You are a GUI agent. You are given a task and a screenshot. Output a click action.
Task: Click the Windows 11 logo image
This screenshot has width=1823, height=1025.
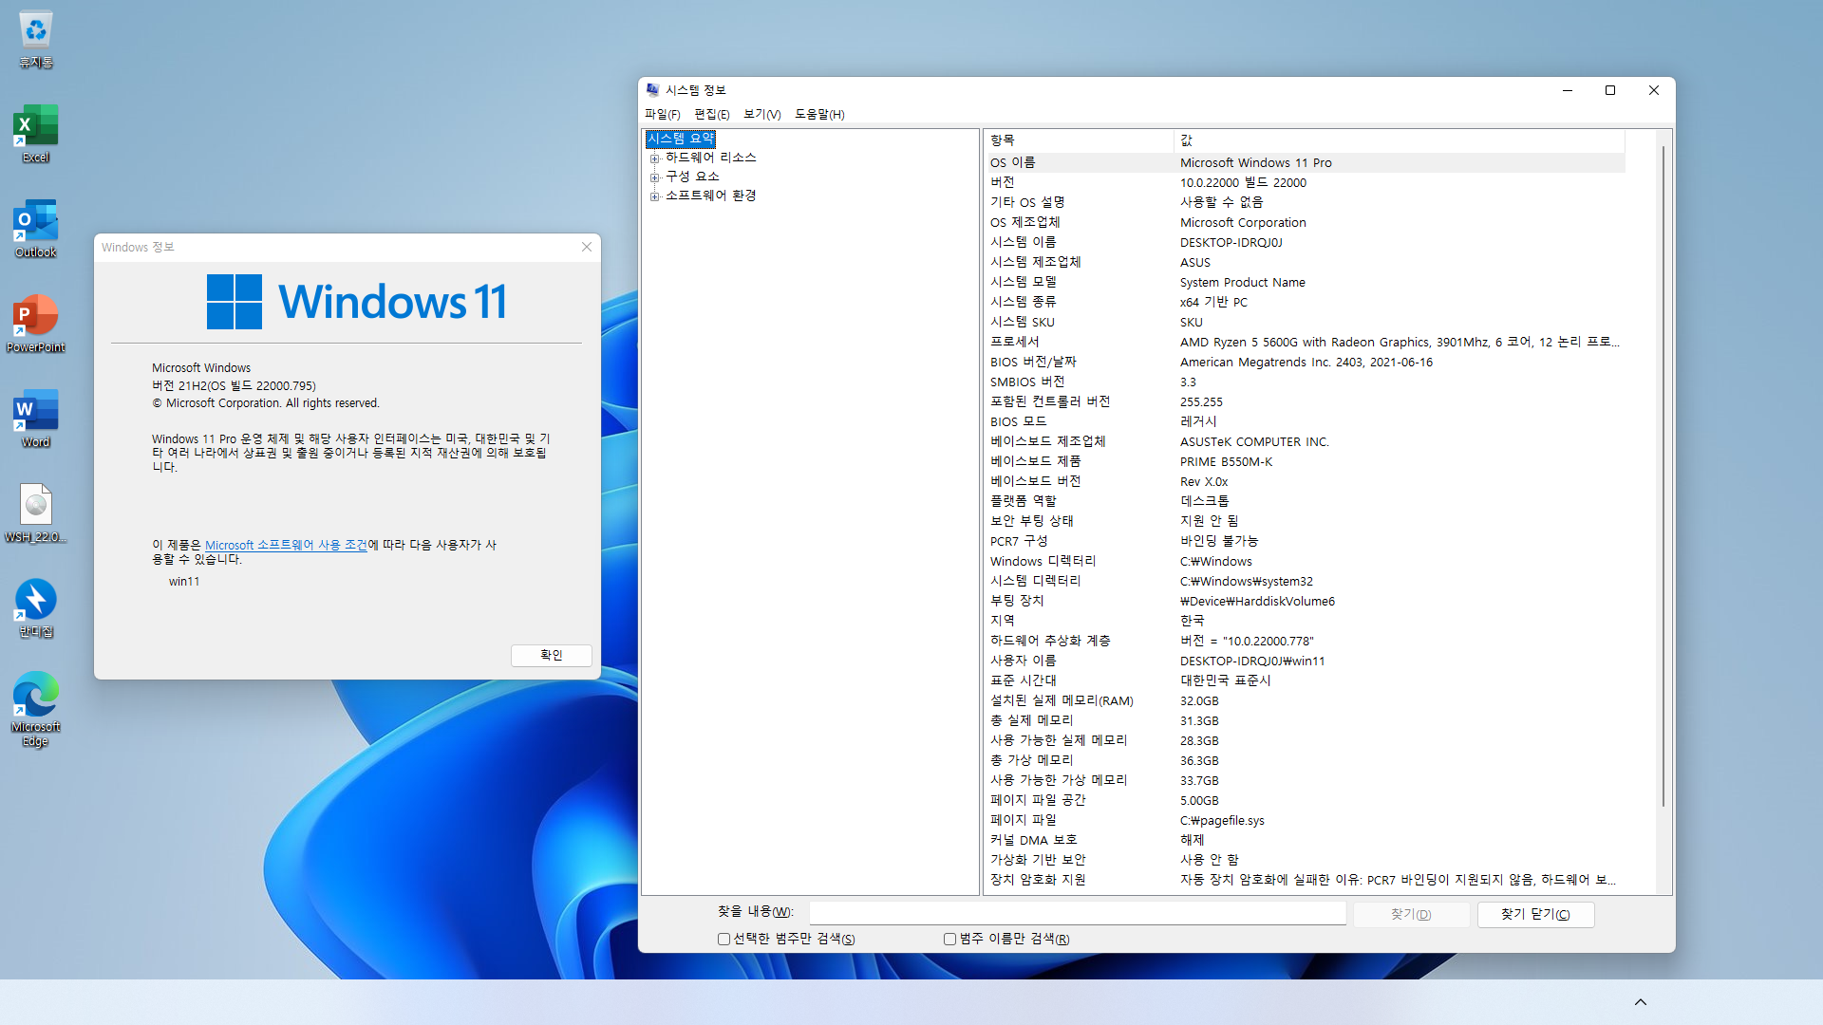coord(357,302)
